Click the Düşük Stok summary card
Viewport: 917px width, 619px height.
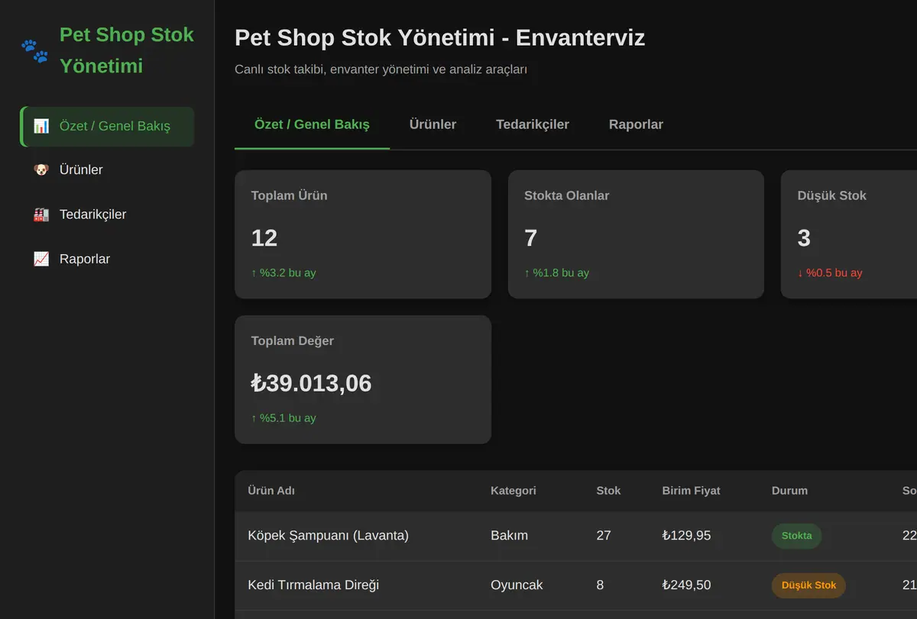(x=848, y=234)
